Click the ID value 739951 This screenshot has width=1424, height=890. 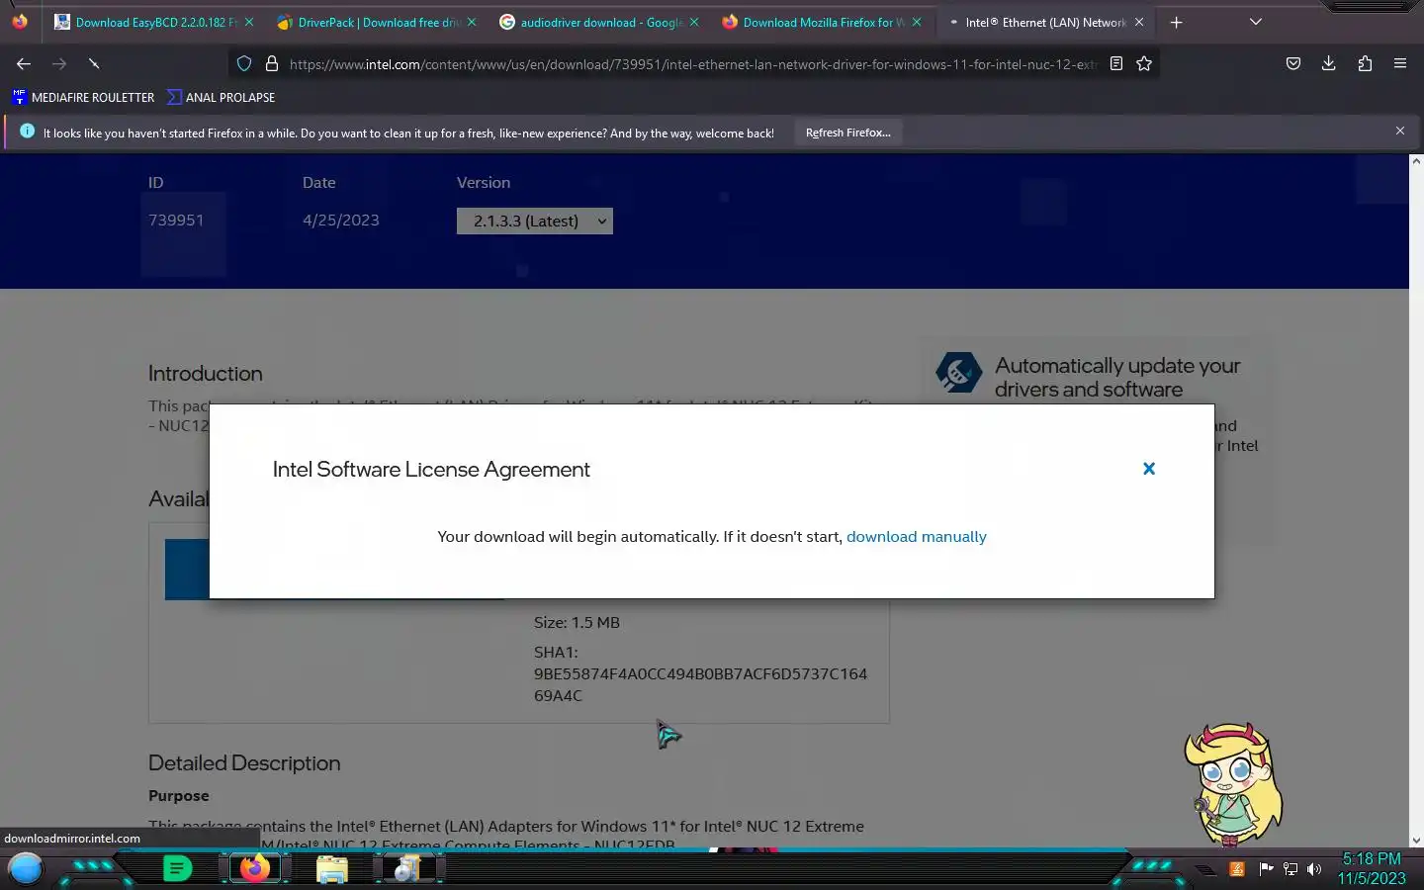[x=176, y=220]
